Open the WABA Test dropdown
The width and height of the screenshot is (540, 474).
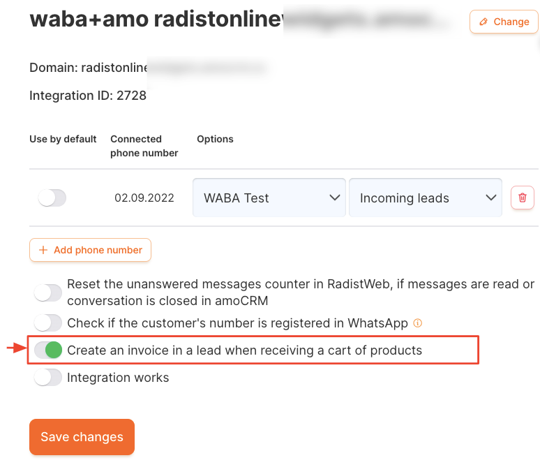269,198
